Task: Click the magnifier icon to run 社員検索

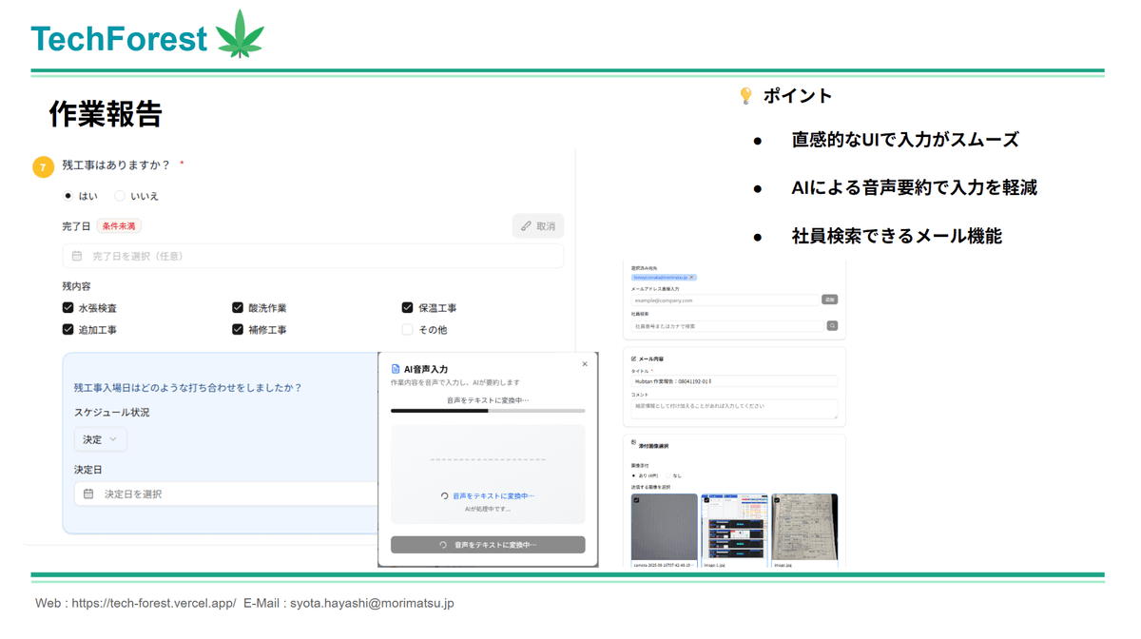Action: (832, 325)
